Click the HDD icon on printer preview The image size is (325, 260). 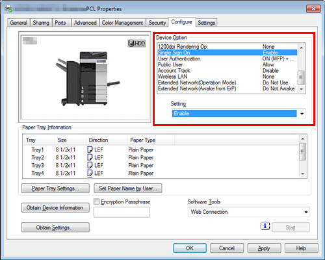[136, 44]
